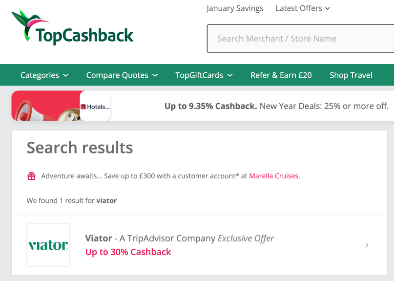Open Viator result via right arrow chevron
Image resolution: width=394 pixels, height=281 pixels.
pos(367,245)
